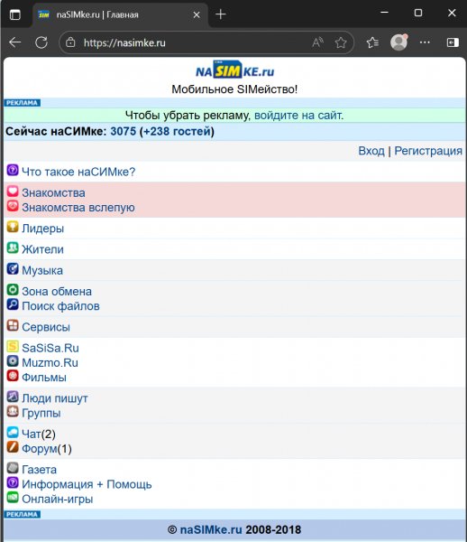Open a new browser tab
The height and width of the screenshot is (542, 467).
point(220,14)
